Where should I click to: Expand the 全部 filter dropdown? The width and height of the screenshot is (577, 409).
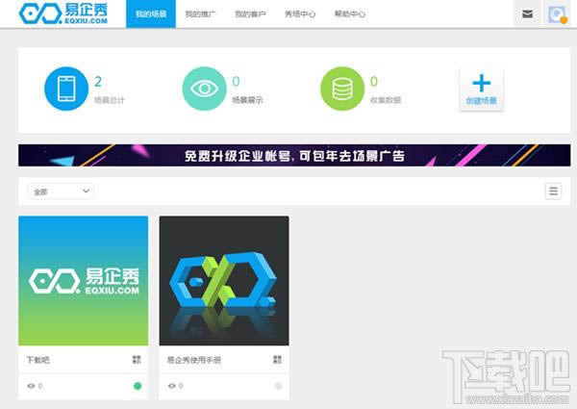coord(61,192)
